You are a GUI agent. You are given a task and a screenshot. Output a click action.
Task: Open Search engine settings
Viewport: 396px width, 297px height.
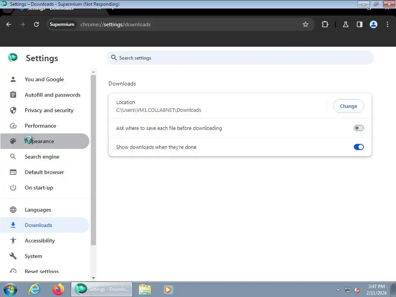44,157
